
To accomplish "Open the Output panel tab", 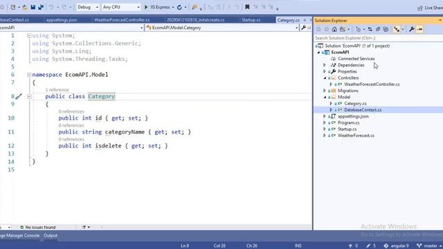I will (x=51, y=235).
